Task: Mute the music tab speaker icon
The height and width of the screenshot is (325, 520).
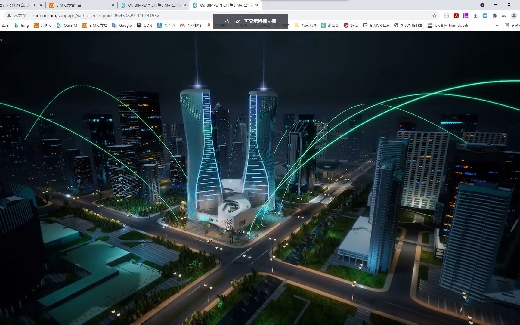Action: pos(35,5)
